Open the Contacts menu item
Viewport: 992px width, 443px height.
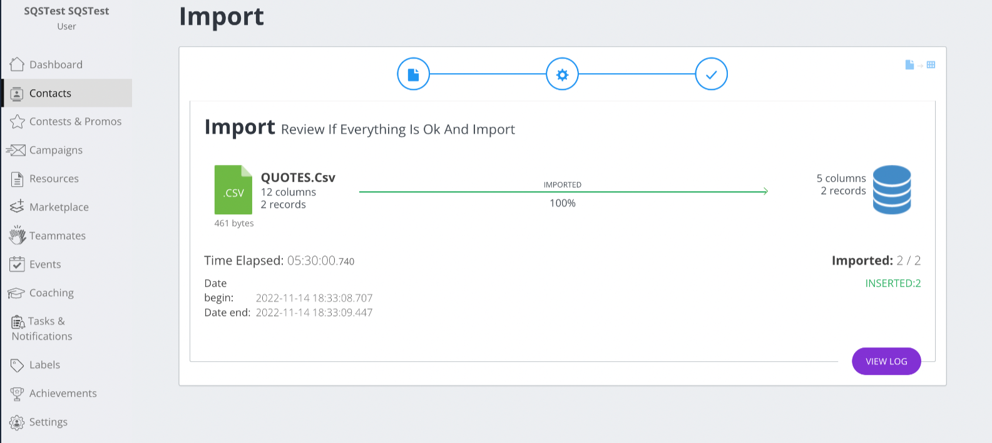[x=50, y=93]
